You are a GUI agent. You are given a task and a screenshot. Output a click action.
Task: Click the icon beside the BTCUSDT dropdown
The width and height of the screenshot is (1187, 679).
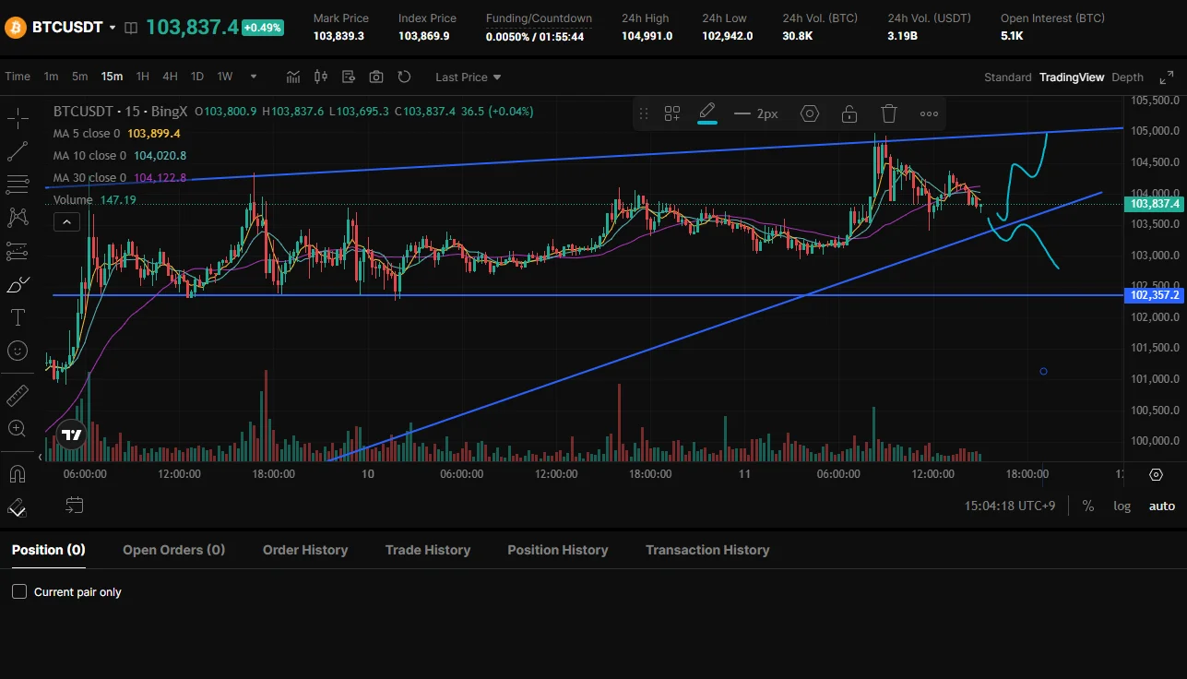click(131, 28)
